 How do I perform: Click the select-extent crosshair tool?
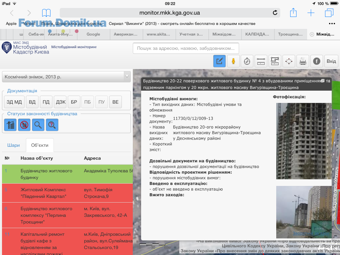tap(289, 61)
